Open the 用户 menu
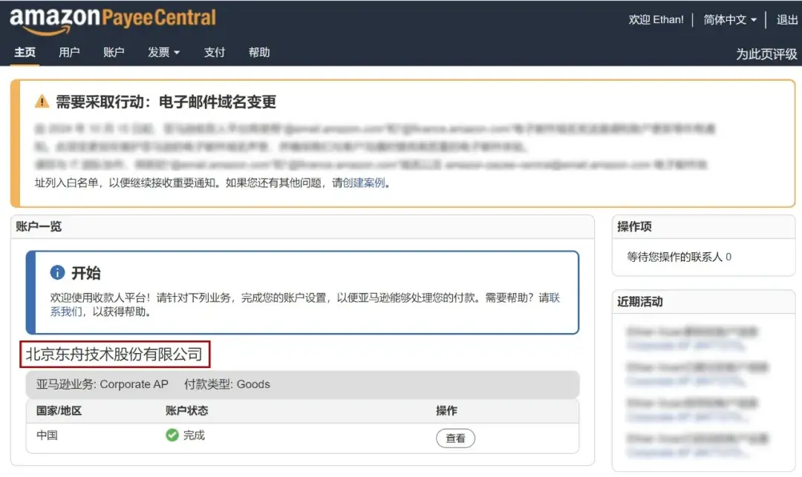 pyautogui.click(x=69, y=53)
